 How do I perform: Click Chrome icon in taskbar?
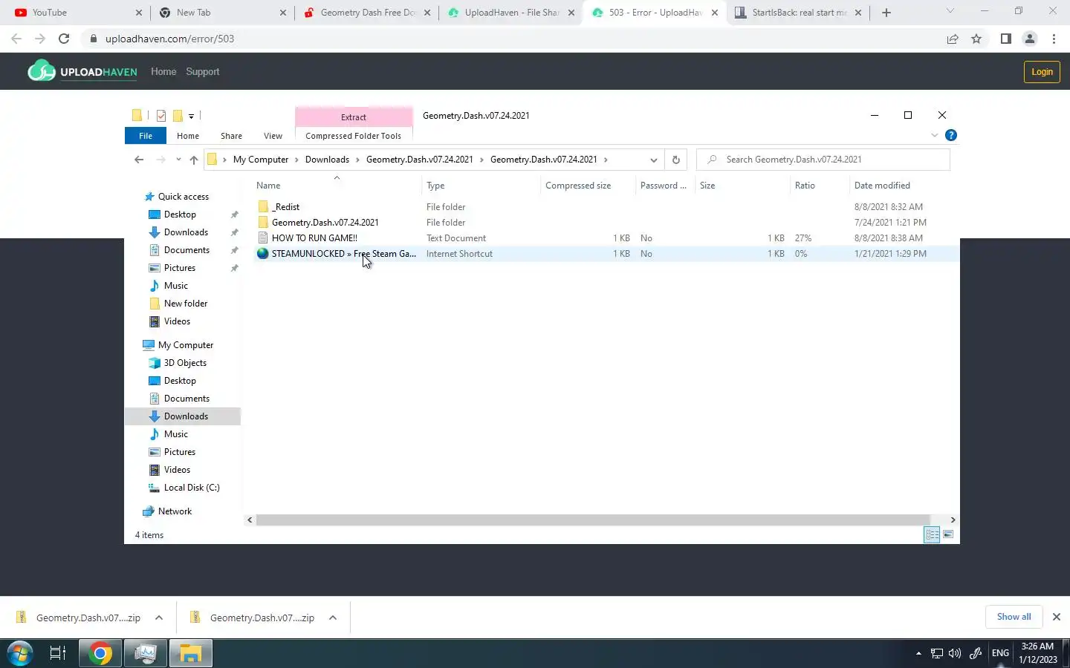coord(100,653)
